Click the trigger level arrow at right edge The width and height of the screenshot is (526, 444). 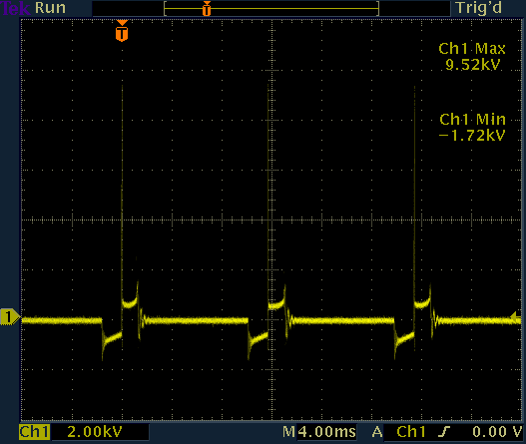coord(516,316)
